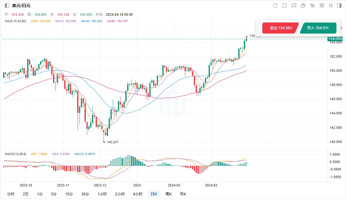Open MA(5,10,30,60) indicator settings
This screenshot has width=346, height=200.
click(x=16, y=21)
